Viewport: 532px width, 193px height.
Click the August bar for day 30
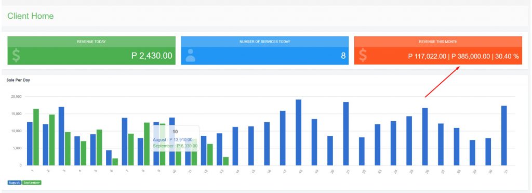[488, 152]
